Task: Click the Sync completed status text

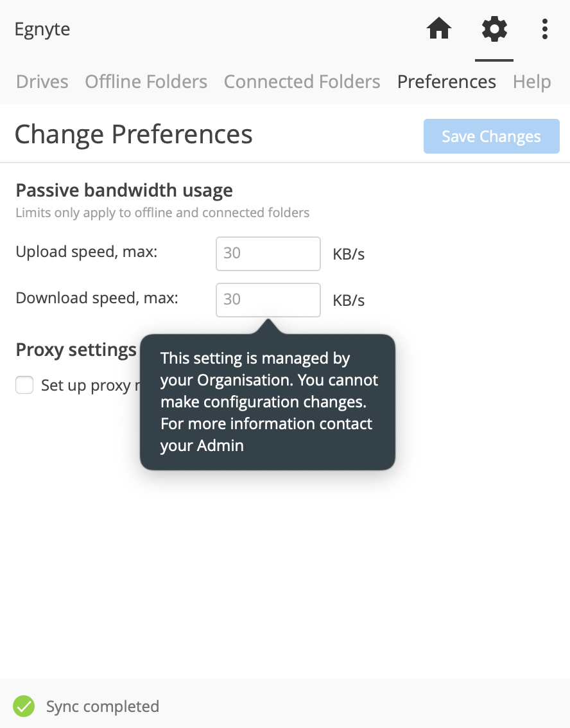Action: tap(103, 706)
